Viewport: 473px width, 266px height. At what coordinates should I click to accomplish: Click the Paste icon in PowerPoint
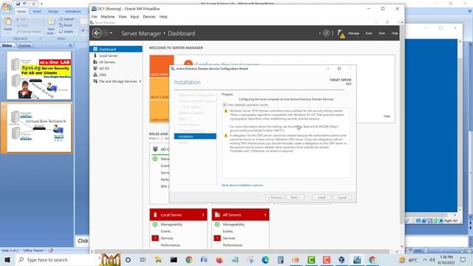click(8, 21)
